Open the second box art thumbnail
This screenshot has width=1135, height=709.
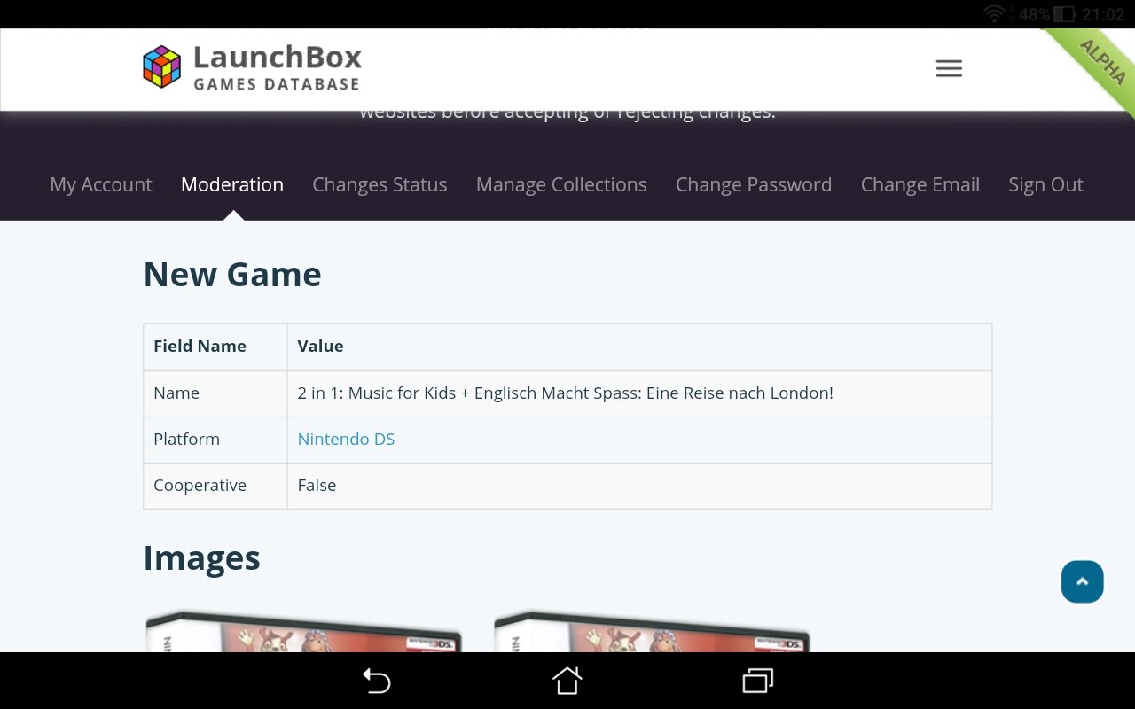point(652,631)
